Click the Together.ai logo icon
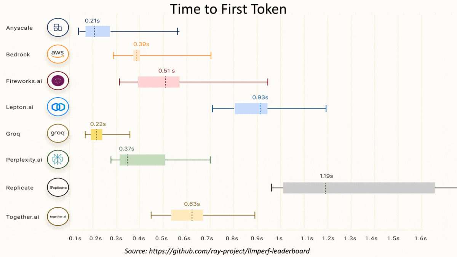The height and width of the screenshot is (257, 457). click(x=58, y=217)
